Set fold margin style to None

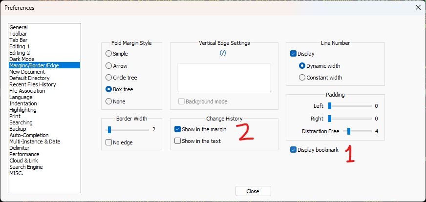tap(109, 101)
